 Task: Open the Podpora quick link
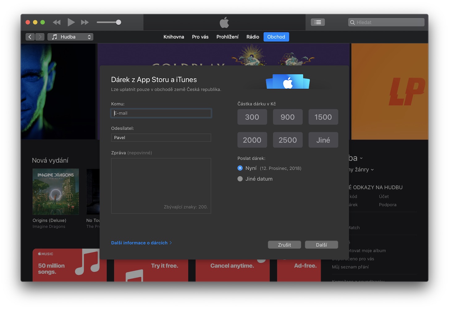(388, 205)
